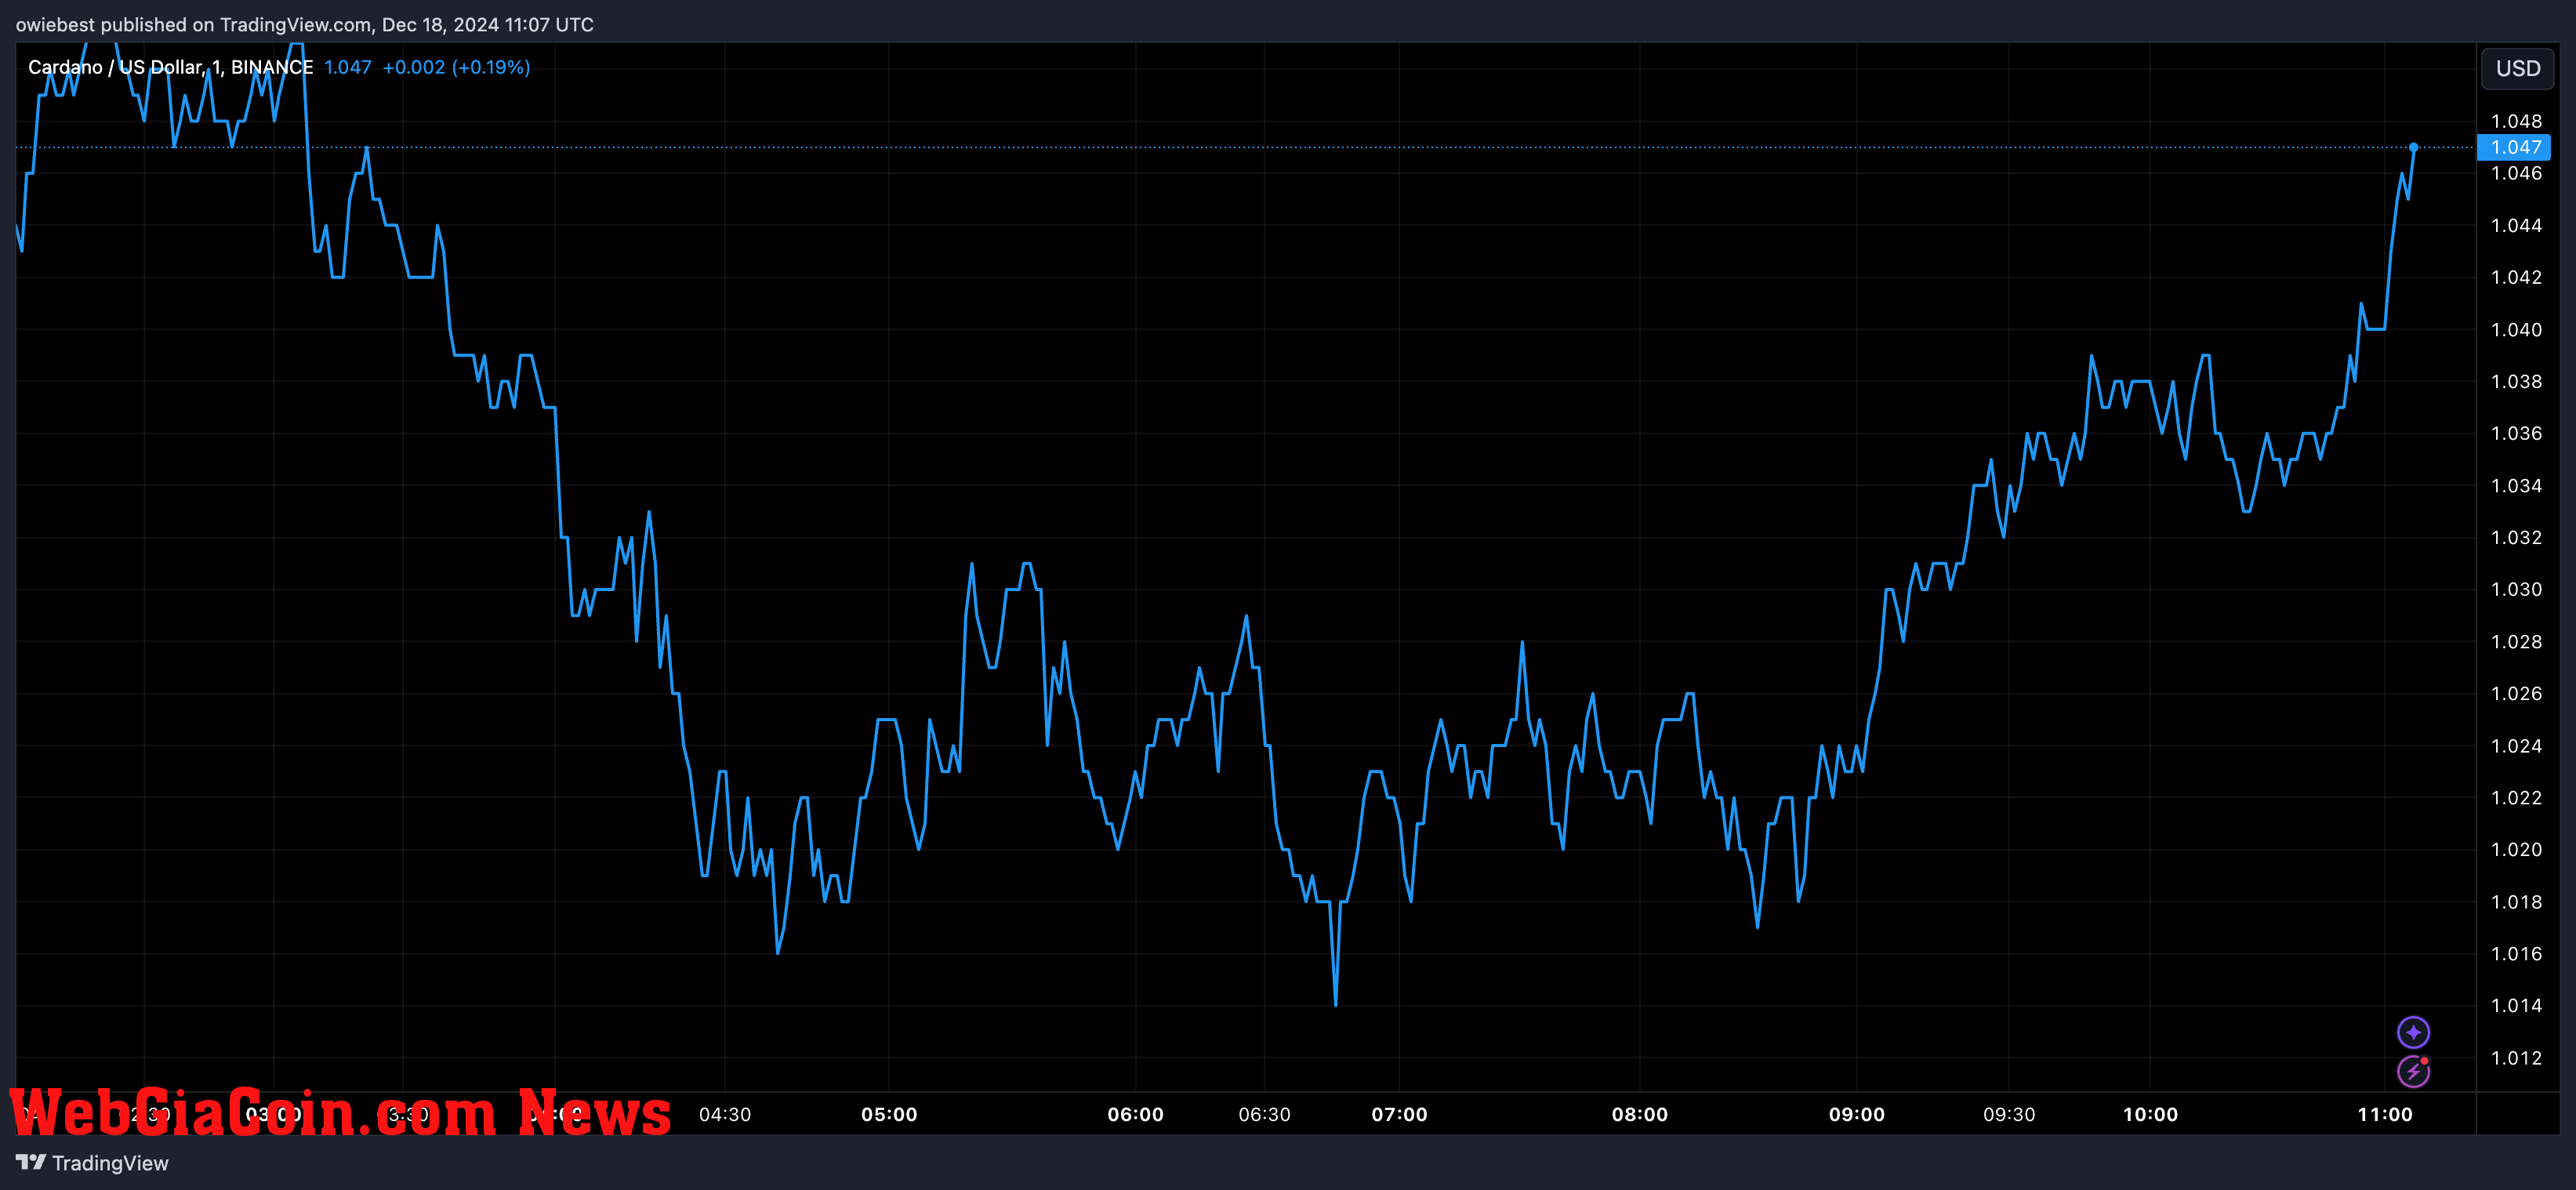Click the published on TradingView.com caption

tap(304, 24)
